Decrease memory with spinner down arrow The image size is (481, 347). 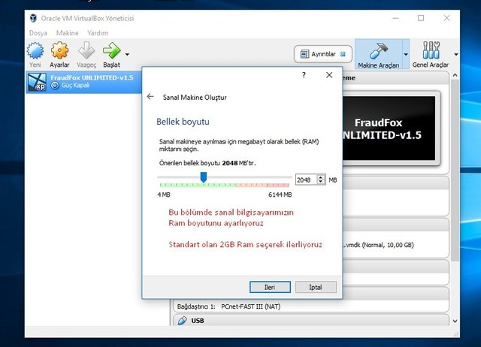click(321, 182)
